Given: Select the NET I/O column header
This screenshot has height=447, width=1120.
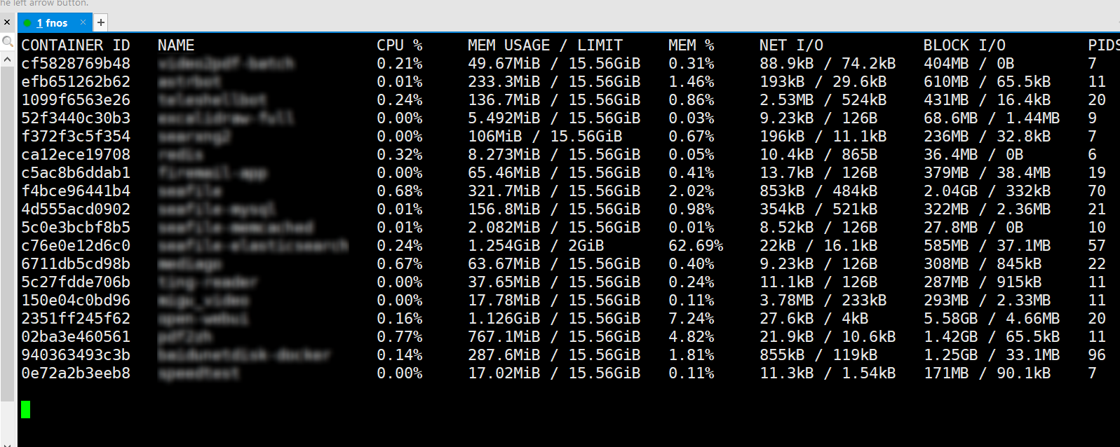Looking at the screenshot, I should coord(791,46).
